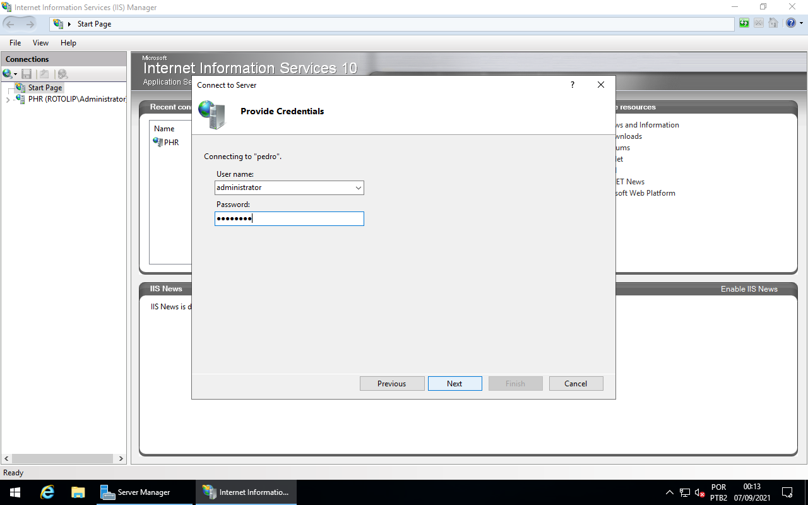Switch to Server Manager on the taskbar
808x505 pixels.
coord(145,492)
